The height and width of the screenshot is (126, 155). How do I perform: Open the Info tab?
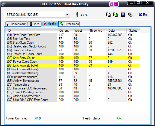tap(35, 24)
